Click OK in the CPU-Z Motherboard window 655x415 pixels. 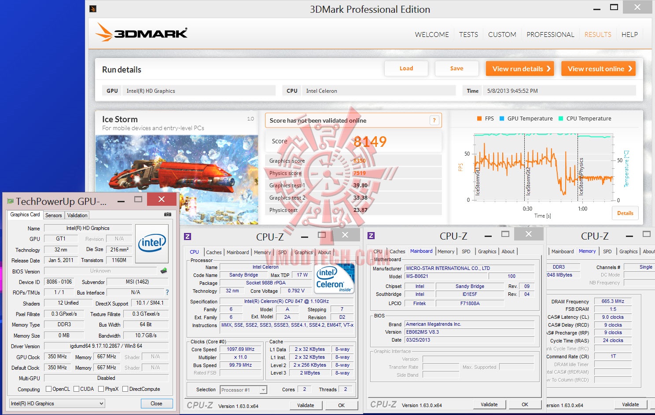click(x=525, y=404)
